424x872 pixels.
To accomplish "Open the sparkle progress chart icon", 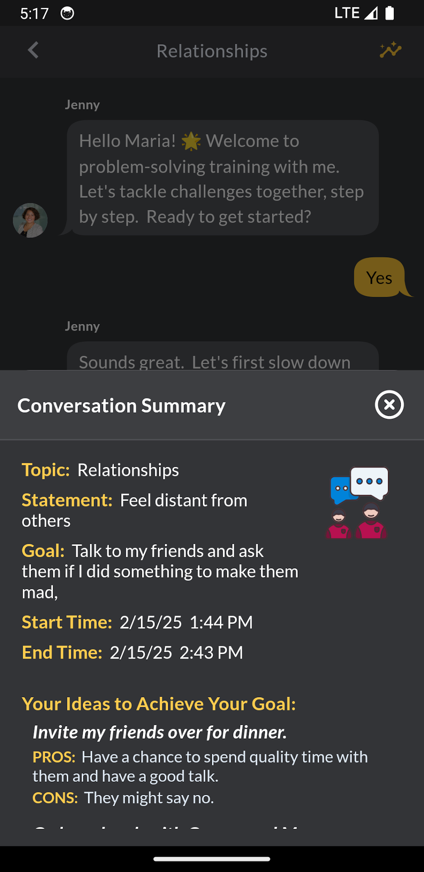I will click(x=390, y=50).
